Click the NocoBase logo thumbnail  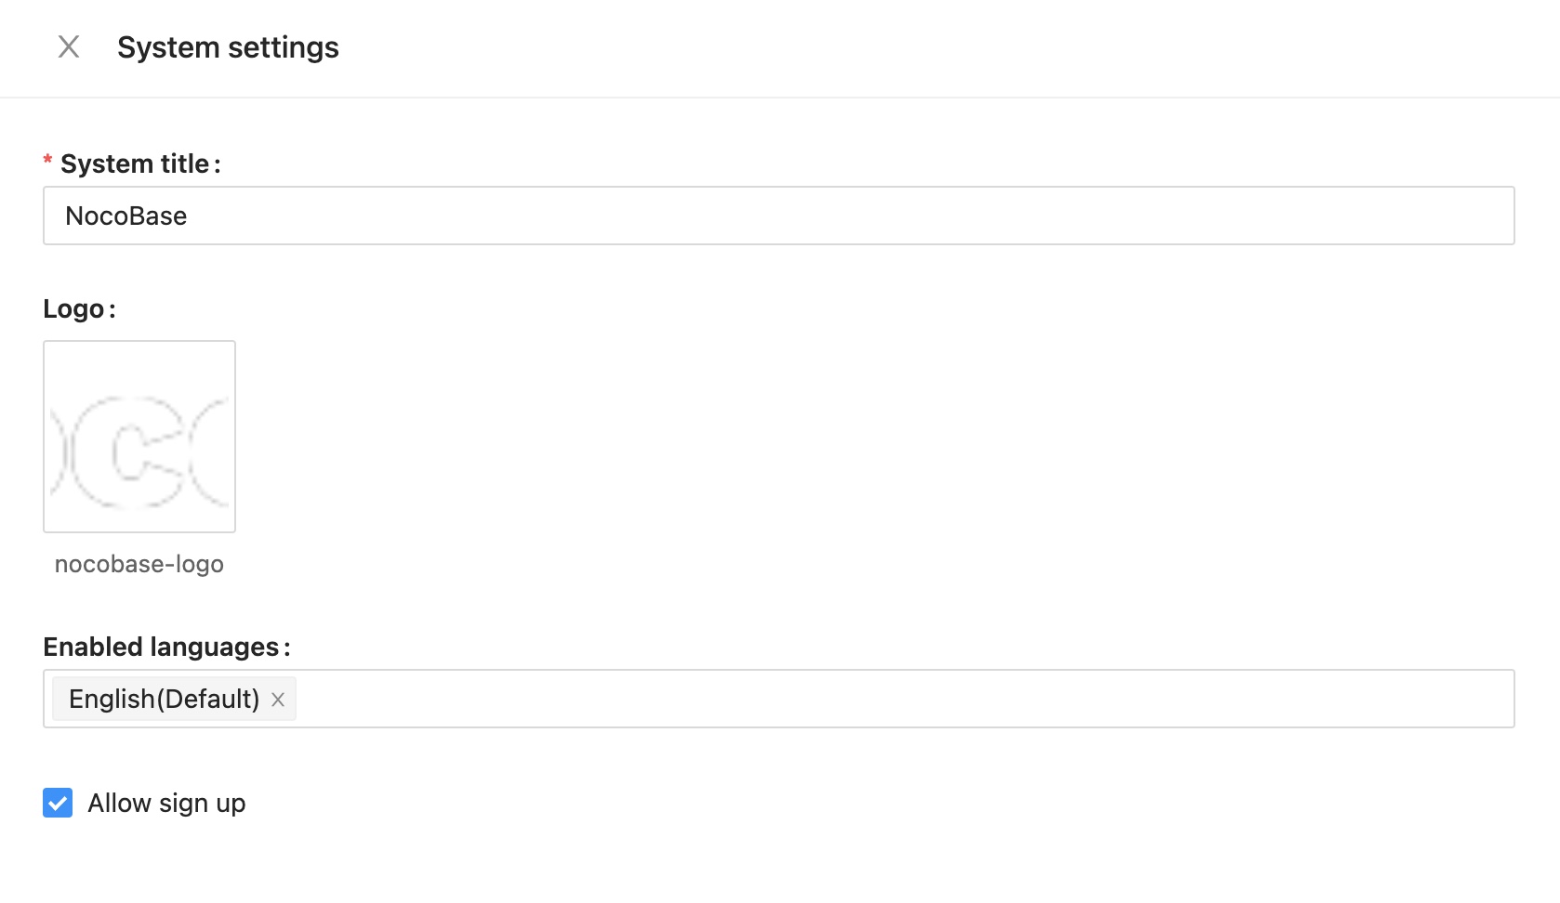click(x=139, y=437)
